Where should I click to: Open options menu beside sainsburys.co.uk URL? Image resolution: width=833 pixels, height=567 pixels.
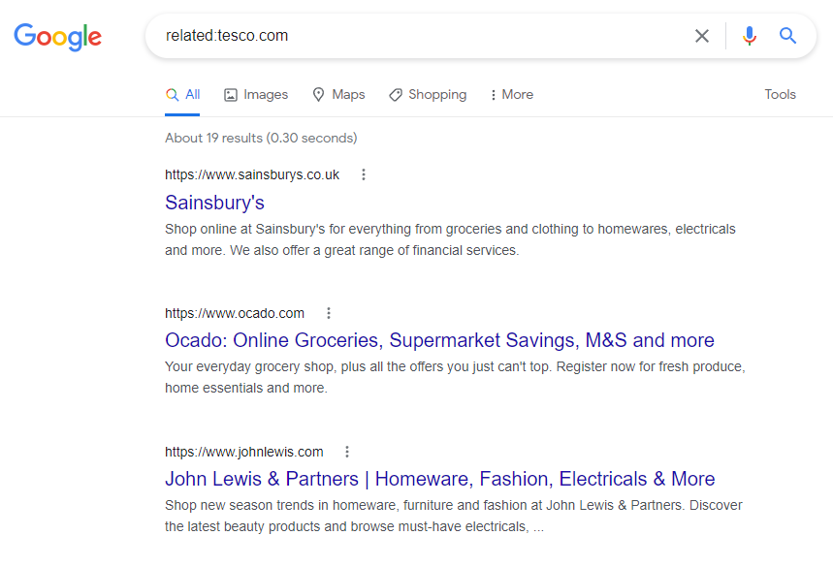(364, 174)
